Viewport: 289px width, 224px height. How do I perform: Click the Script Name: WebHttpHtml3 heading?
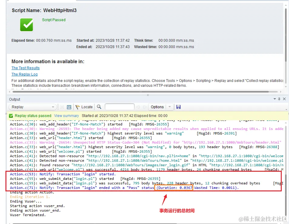point(44,10)
